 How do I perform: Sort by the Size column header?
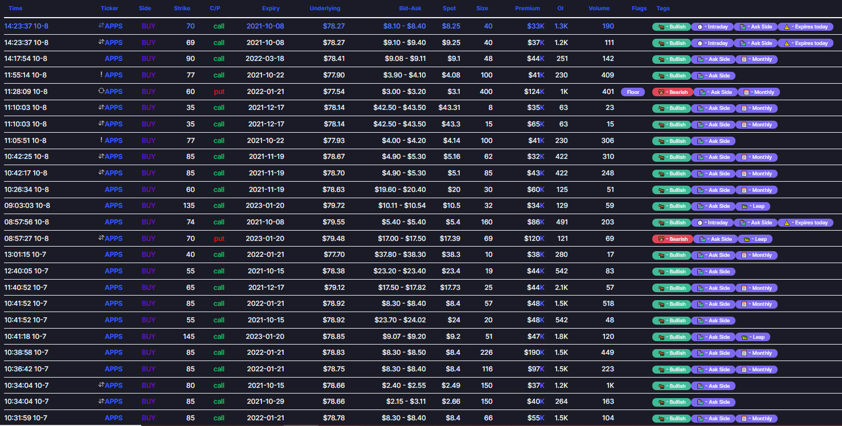[x=482, y=9]
